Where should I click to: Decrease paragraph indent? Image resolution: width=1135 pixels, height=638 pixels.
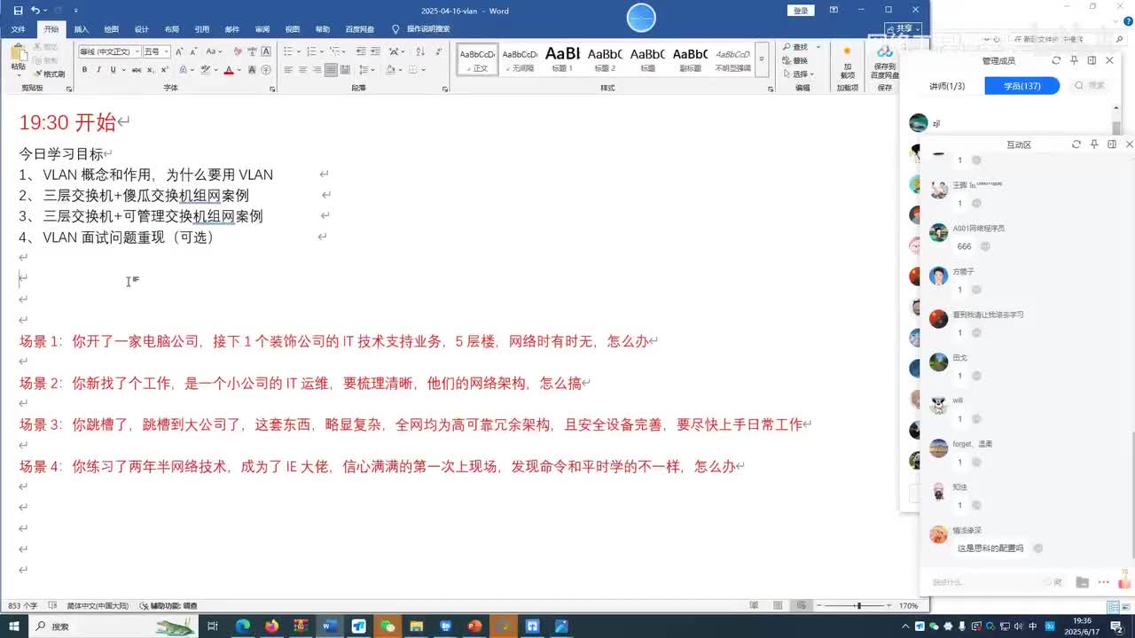coord(360,51)
